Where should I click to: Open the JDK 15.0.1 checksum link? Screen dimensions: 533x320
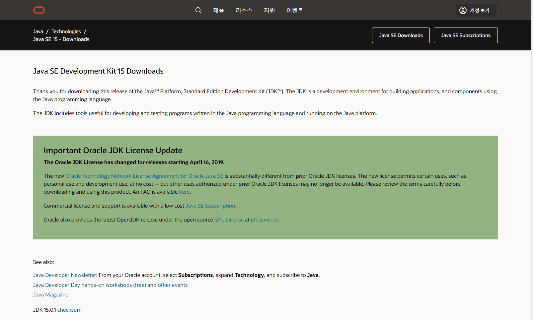pyautogui.click(x=69, y=310)
